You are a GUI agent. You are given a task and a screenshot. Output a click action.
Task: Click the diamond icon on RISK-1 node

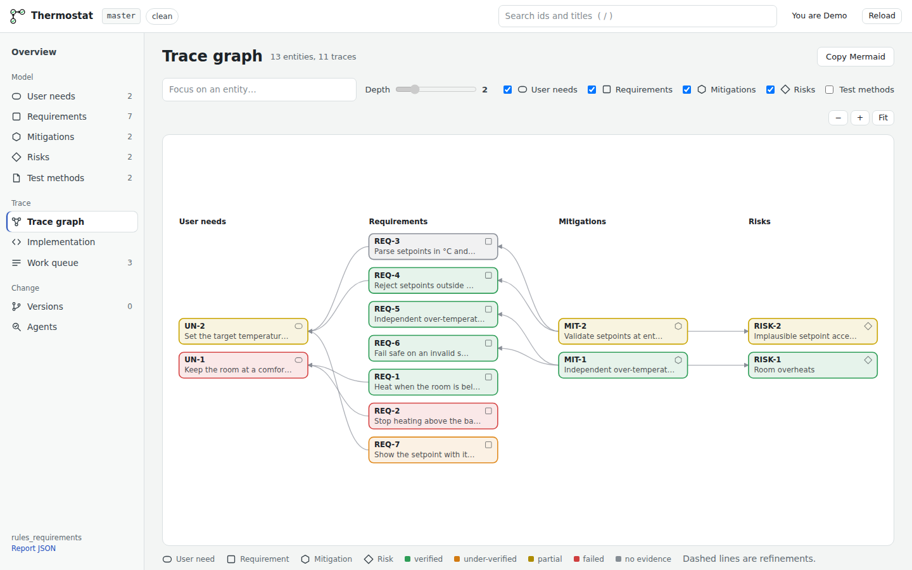(868, 360)
